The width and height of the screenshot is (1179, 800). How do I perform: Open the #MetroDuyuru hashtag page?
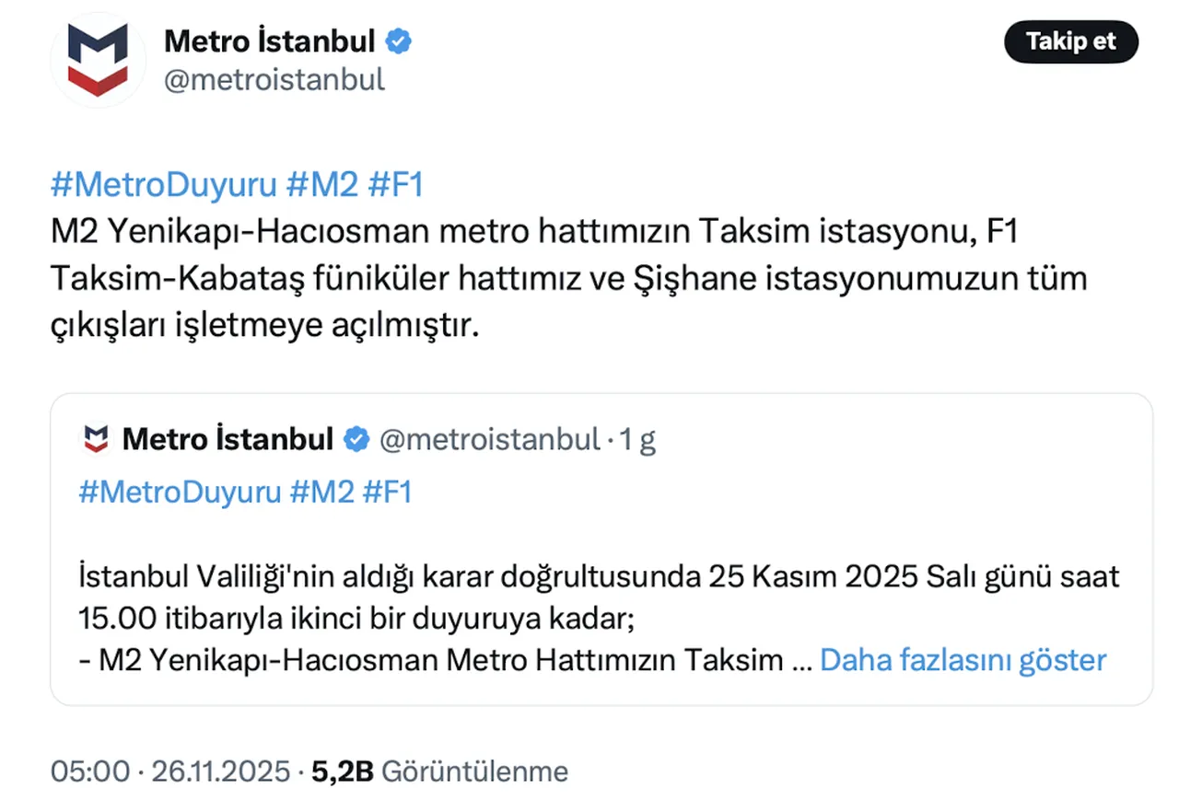tap(164, 184)
